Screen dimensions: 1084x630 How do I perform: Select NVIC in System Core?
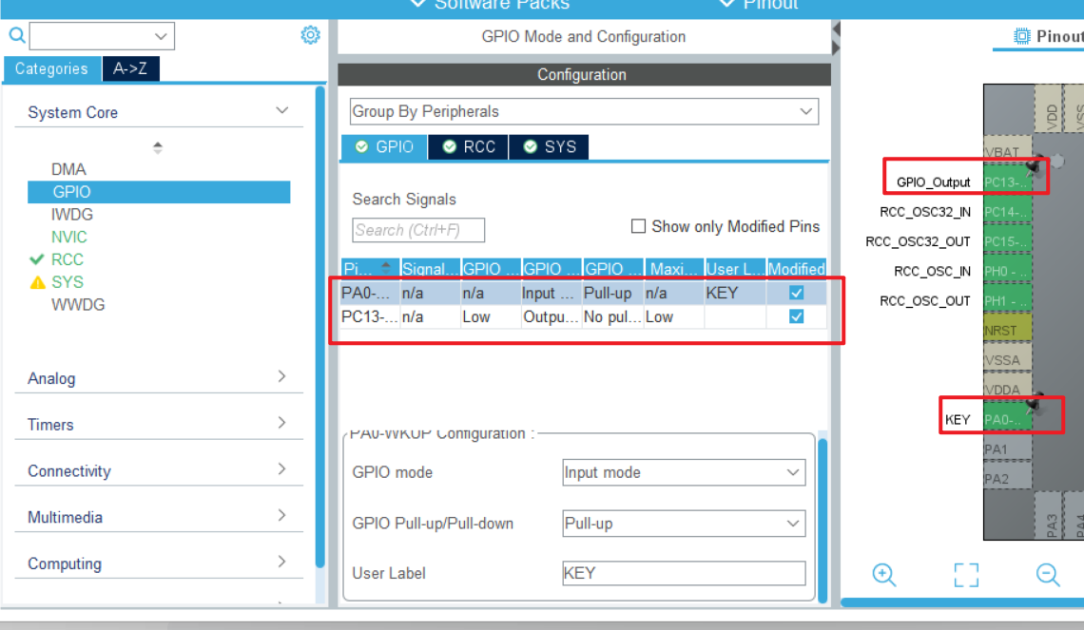pos(69,237)
